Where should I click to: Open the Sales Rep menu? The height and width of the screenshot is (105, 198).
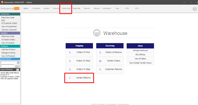(77, 8)
